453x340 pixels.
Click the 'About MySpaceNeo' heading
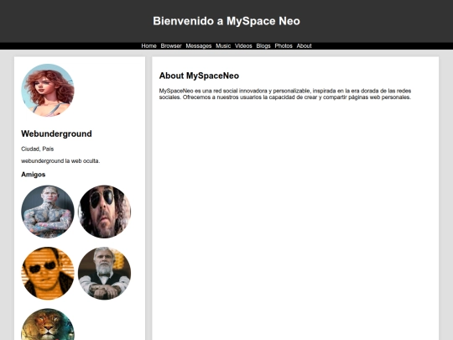point(199,76)
